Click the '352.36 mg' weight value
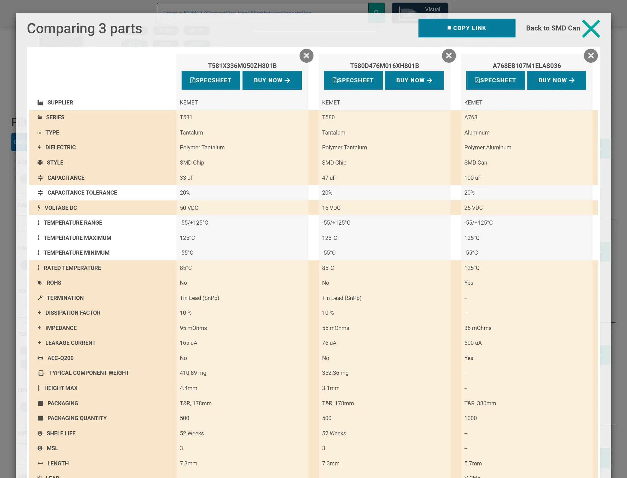 pos(335,373)
